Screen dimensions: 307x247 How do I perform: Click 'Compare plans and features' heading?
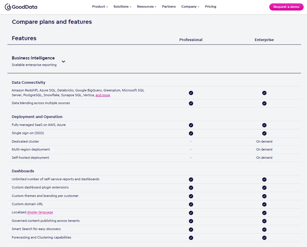coord(52,22)
